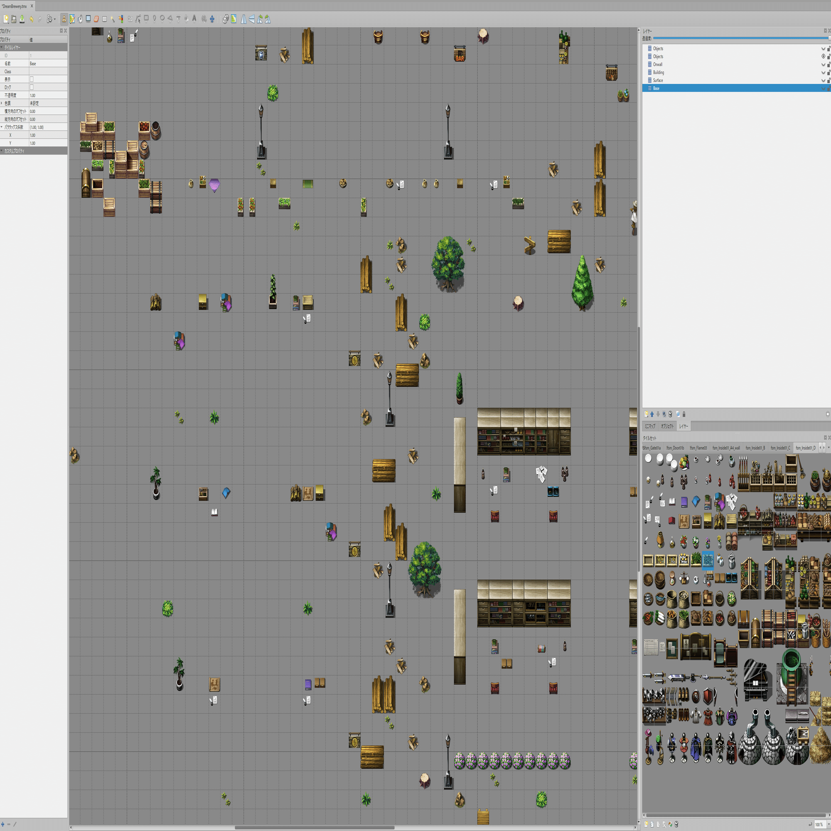Toggle visibility of the Onwall layer
This screenshot has width=831, height=831.
point(823,64)
